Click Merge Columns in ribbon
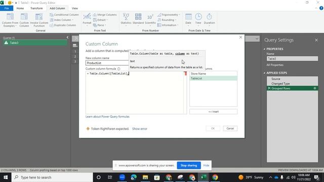The image size is (324, 182). pos(105,15)
